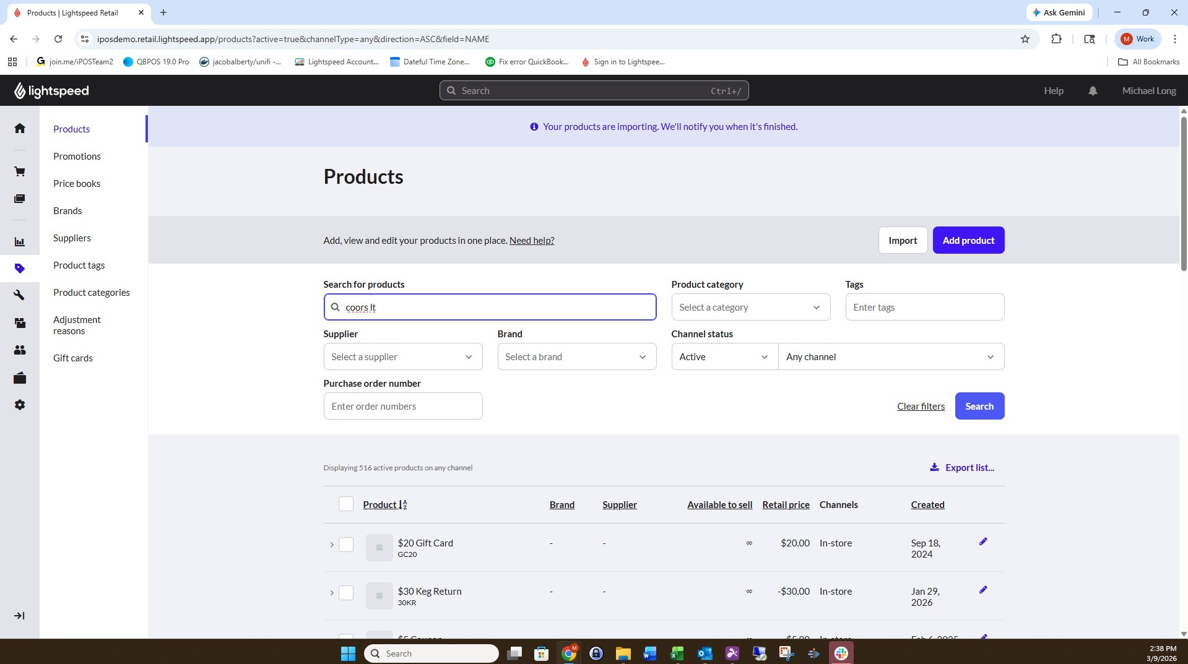Viewport: 1188px width, 664px height.
Task: Go to Price books in the side menu
Action: 77,183
